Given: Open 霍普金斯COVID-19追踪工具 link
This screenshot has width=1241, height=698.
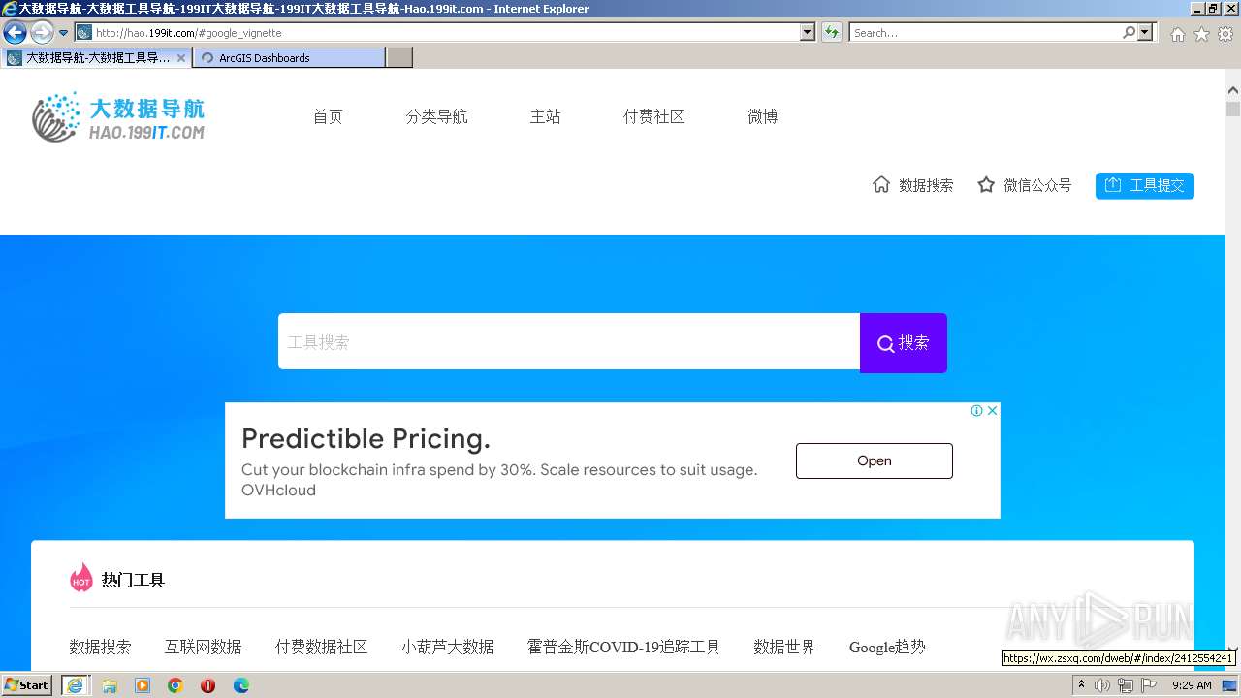Looking at the screenshot, I should pos(623,647).
